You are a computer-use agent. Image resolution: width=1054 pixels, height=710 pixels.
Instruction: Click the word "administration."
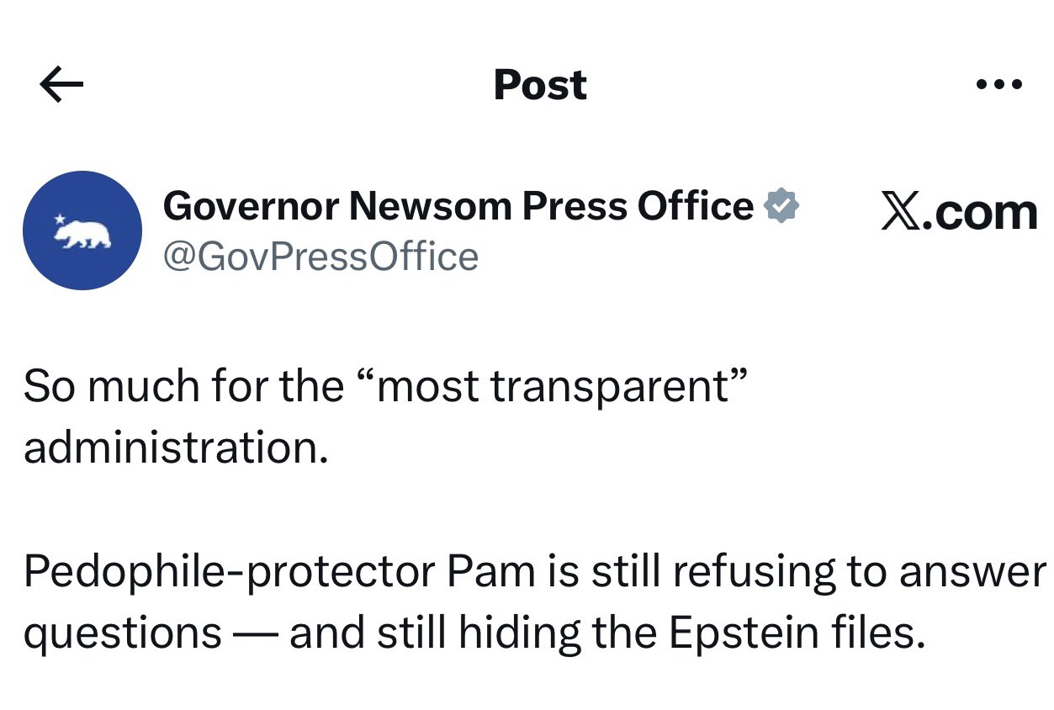(175, 447)
